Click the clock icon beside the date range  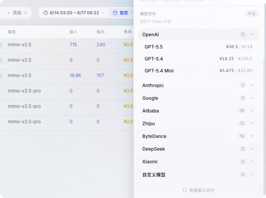[46, 13]
